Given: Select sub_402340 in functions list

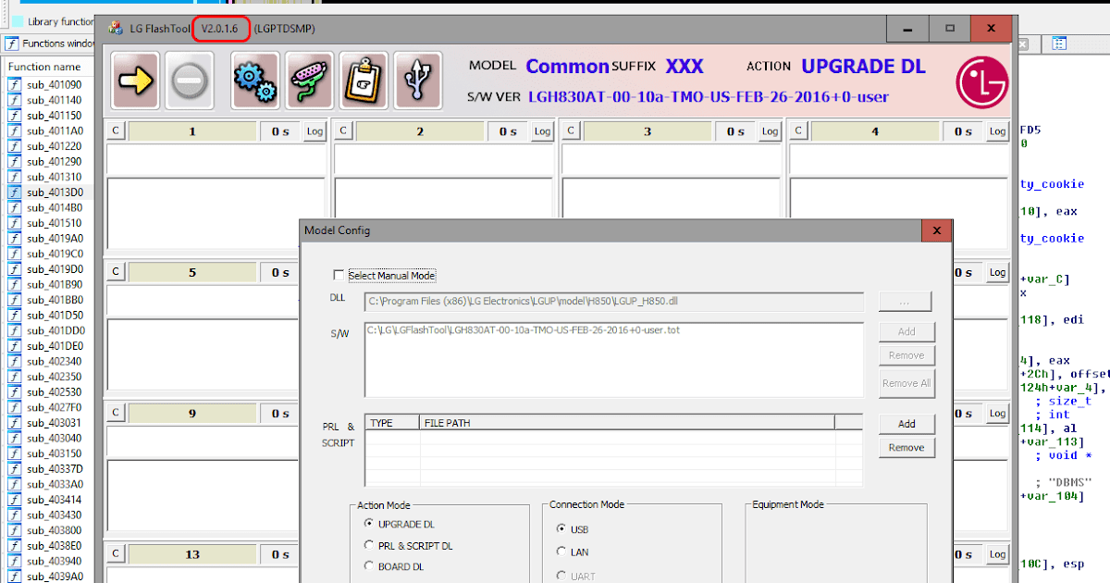Looking at the screenshot, I should tap(54, 361).
